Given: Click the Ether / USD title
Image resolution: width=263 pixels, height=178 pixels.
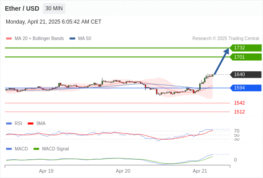Looking at the screenshot, I should tap(22, 8).
